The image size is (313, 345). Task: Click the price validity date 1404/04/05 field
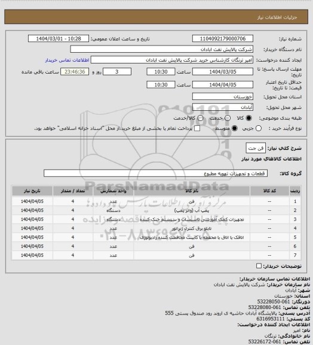point(223,84)
